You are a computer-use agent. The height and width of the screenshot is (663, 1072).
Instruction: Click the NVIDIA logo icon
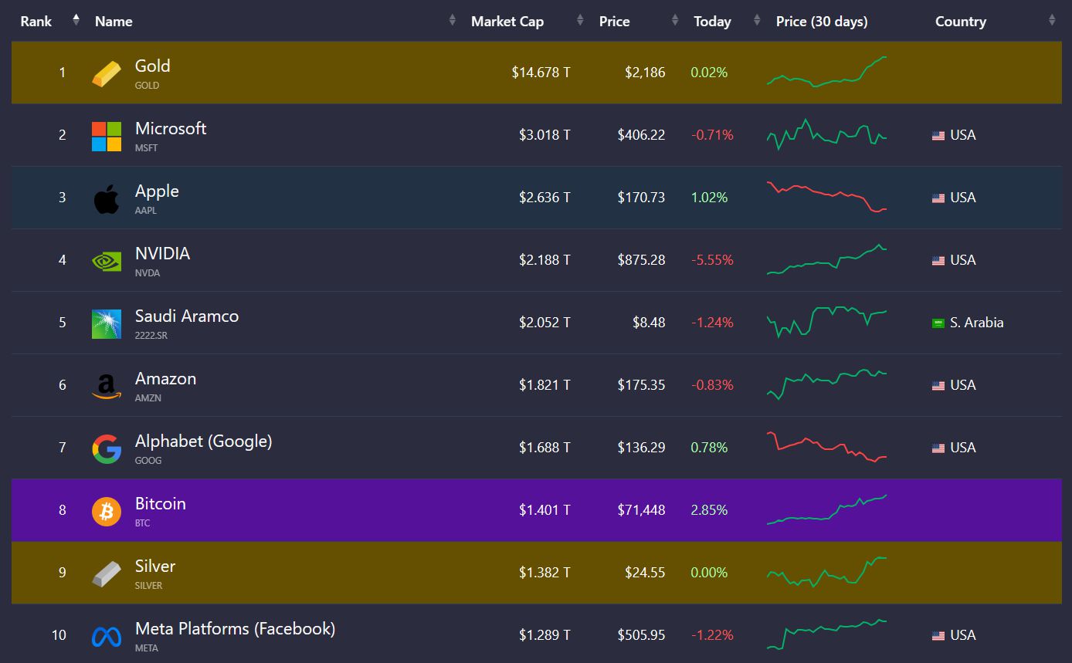tap(107, 262)
